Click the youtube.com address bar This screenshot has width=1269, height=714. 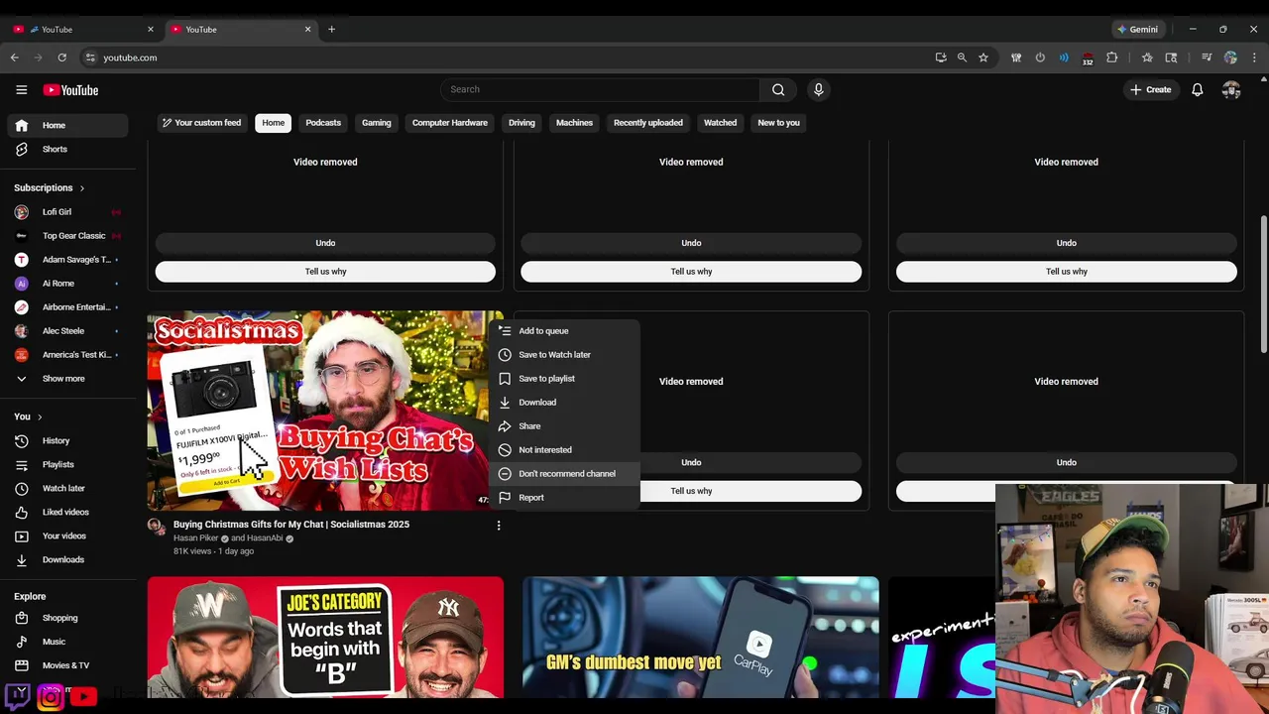pyautogui.click(x=506, y=58)
